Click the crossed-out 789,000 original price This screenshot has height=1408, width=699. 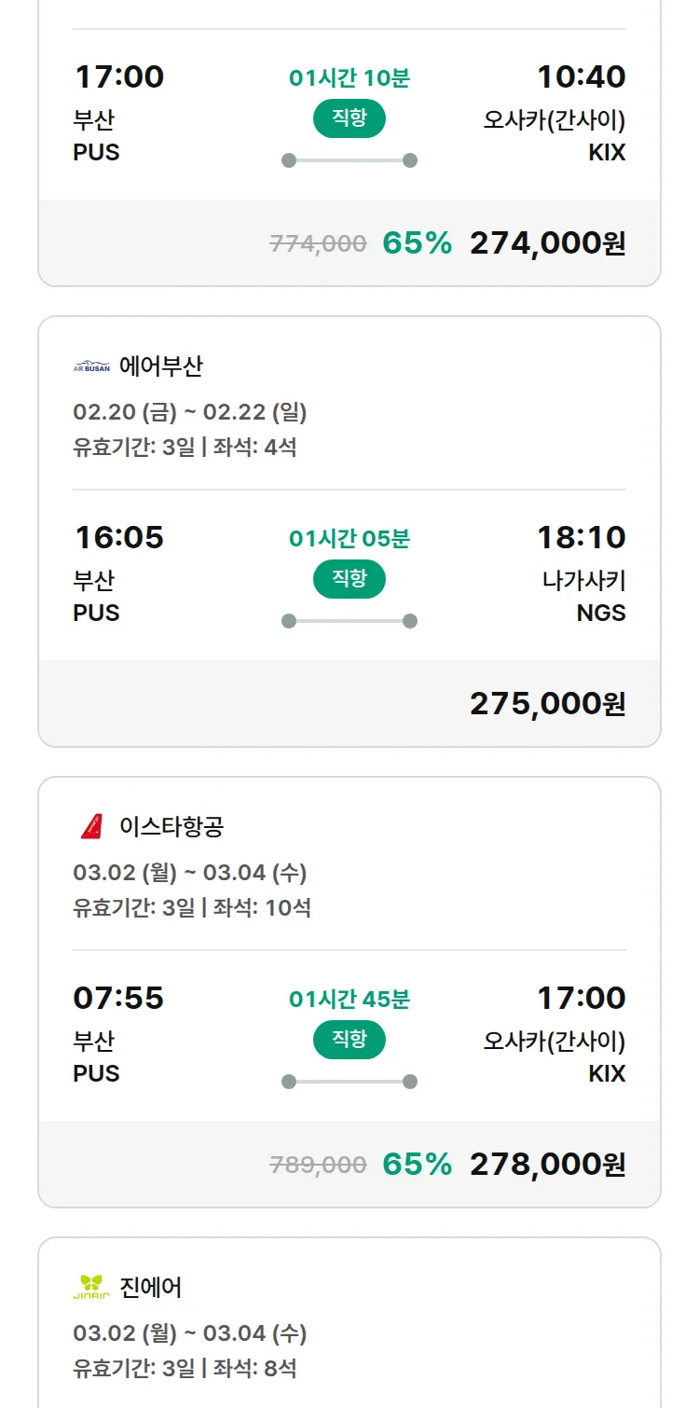(318, 1165)
